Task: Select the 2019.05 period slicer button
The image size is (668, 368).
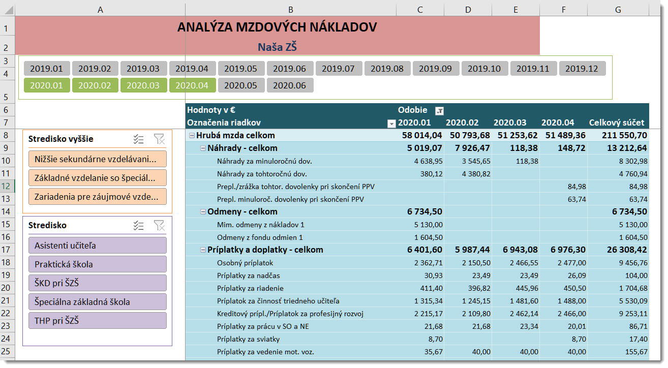Action: click(x=241, y=69)
